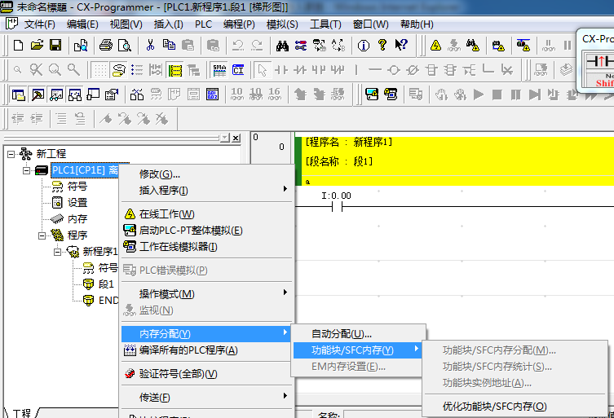The width and height of the screenshot is (614, 418).
Task: Click the Save floppy disk icon
Action: (x=55, y=45)
